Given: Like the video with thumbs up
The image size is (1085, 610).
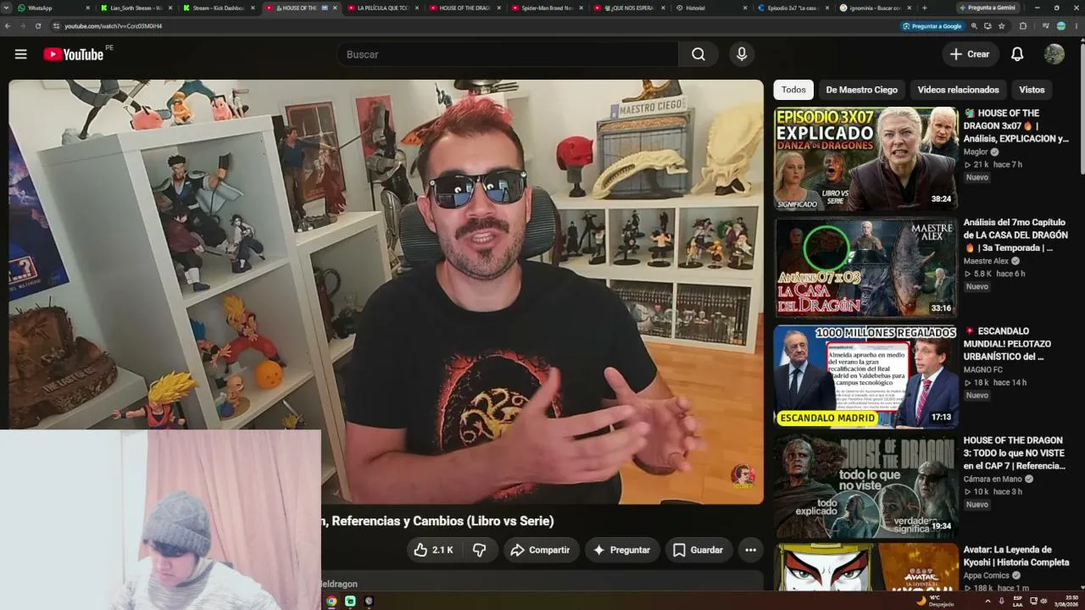Looking at the screenshot, I should pos(433,550).
